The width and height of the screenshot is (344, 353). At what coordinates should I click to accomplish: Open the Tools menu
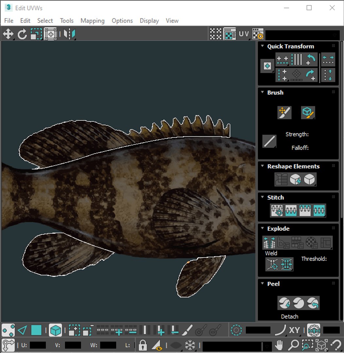(x=67, y=21)
